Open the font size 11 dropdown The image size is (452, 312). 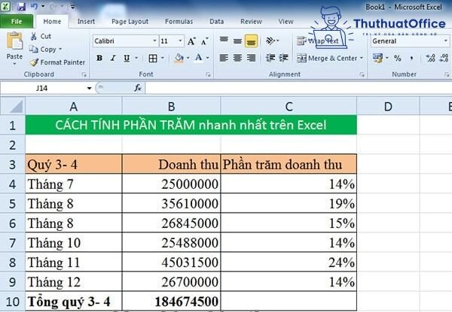181,41
